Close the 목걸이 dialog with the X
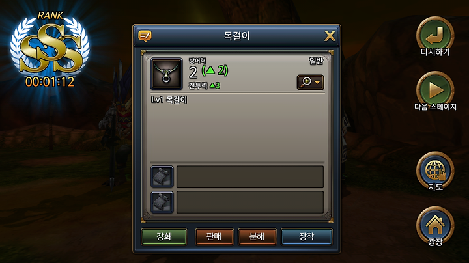 [x=330, y=36]
